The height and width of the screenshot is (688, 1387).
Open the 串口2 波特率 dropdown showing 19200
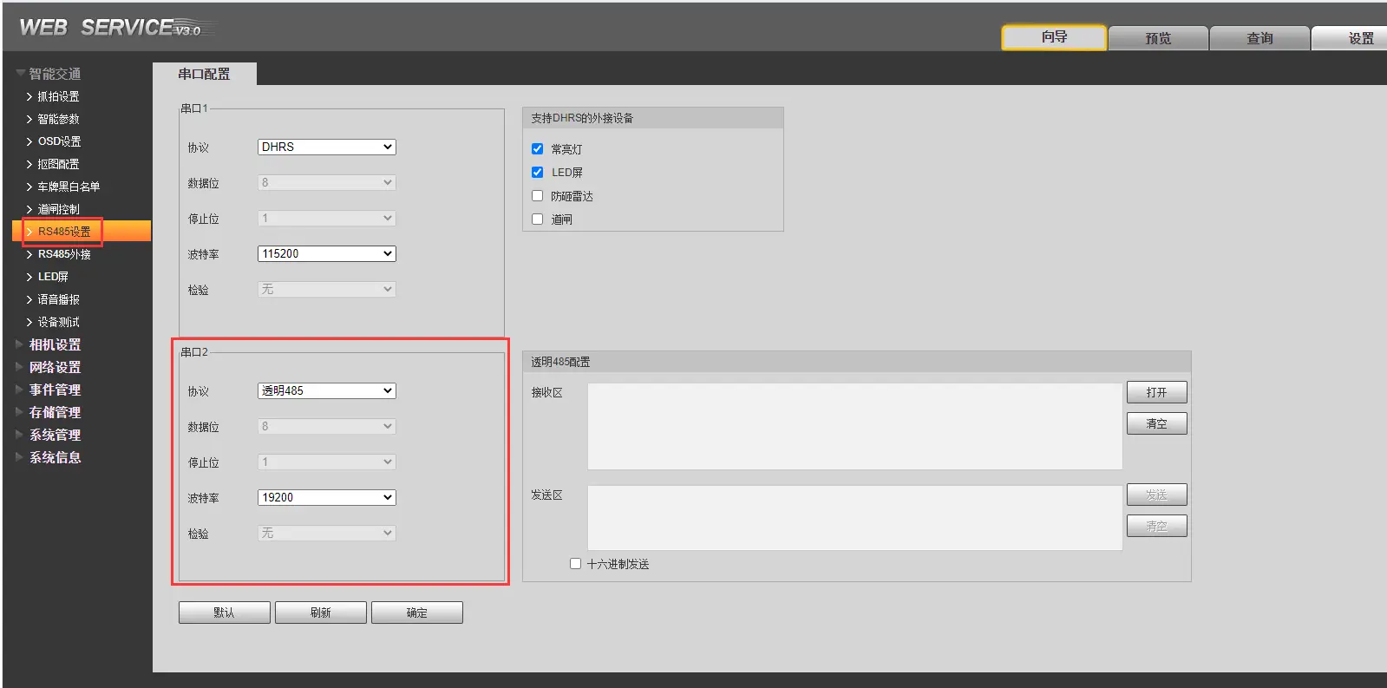[327, 498]
